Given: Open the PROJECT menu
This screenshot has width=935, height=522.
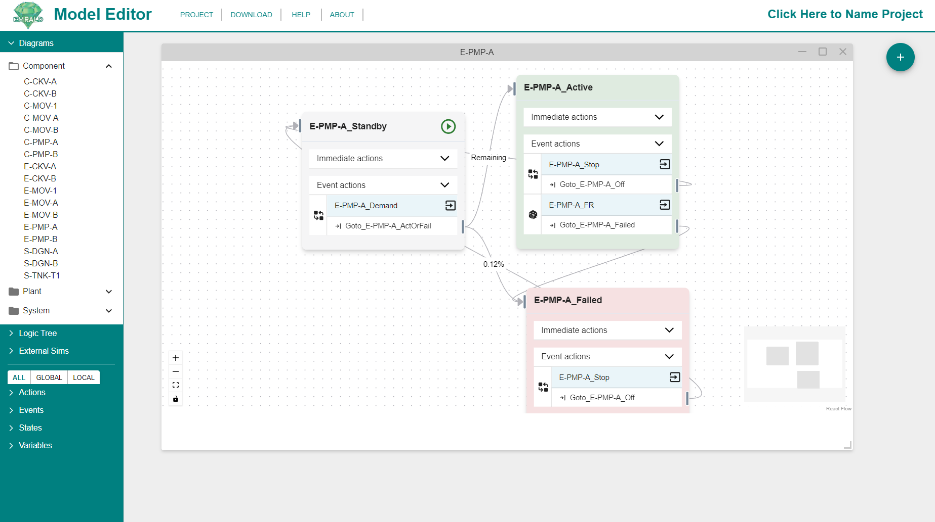Looking at the screenshot, I should [196, 15].
